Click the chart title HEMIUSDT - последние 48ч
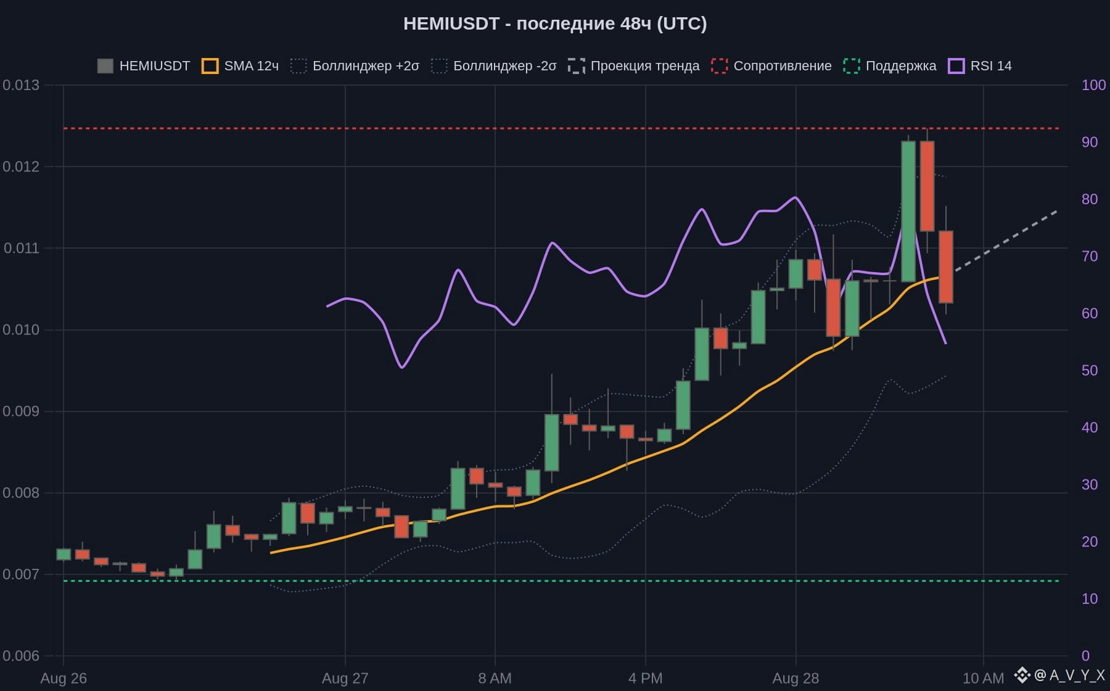The height and width of the screenshot is (691, 1110). 555,23
